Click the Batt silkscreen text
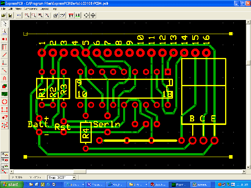 point(38,124)
